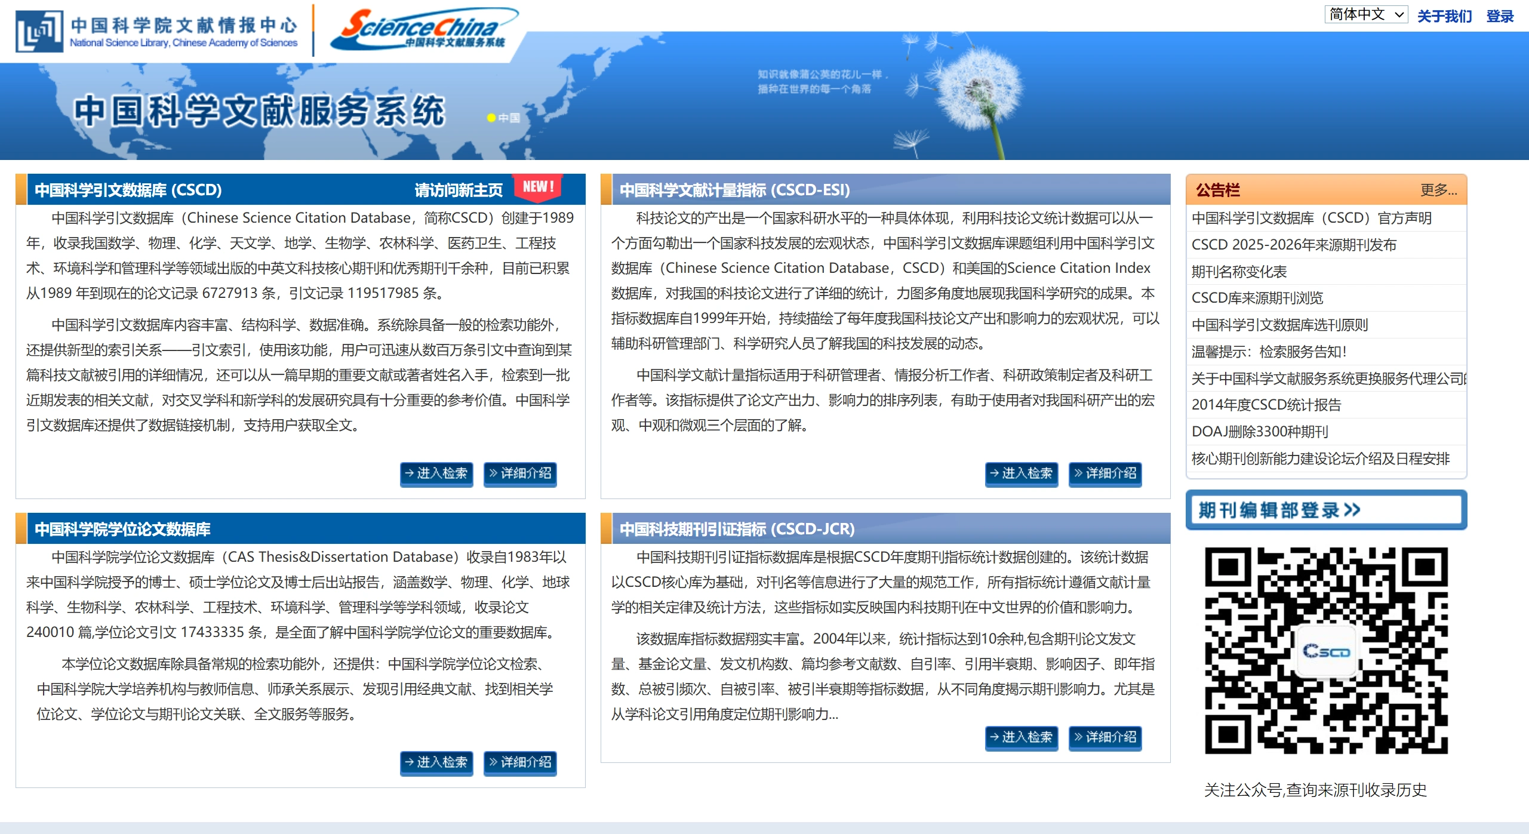Click the 中国科学院学位论文数据库 section title
The height and width of the screenshot is (834, 1529).
pos(122,529)
